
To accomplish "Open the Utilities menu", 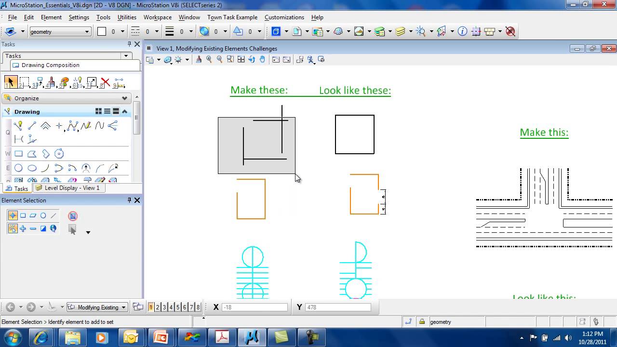I will coord(127,17).
